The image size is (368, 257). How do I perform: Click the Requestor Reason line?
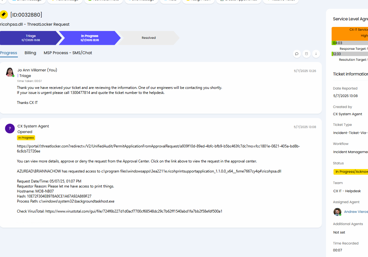[x=66, y=186]
